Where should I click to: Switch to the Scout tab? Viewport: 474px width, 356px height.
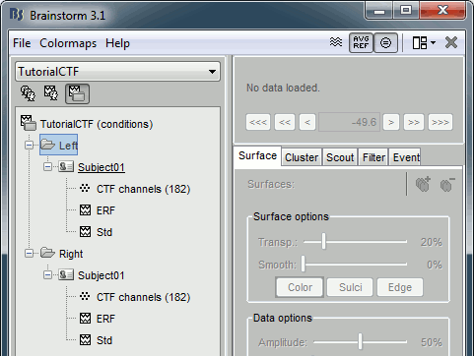click(x=340, y=157)
